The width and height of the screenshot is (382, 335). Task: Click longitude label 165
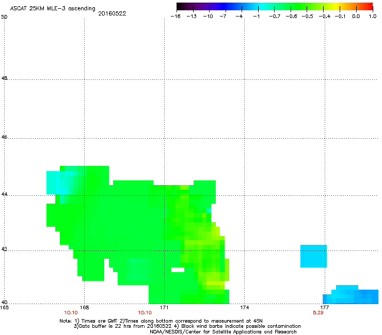pyautogui.click(x=4, y=308)
